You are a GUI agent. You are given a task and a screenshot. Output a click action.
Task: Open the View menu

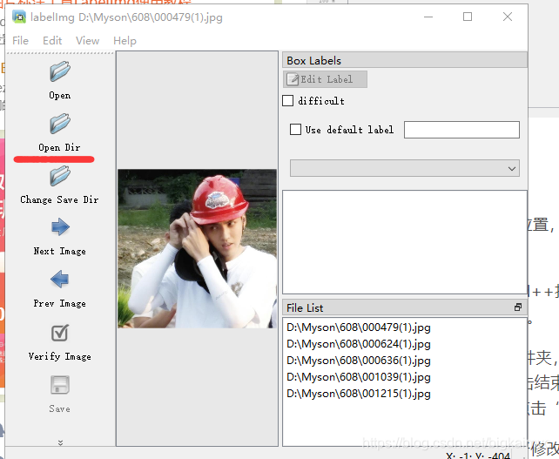coord(87,41)
